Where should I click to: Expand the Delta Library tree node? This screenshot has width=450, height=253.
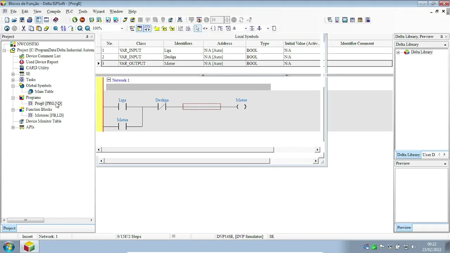click(x=398, y=52)
